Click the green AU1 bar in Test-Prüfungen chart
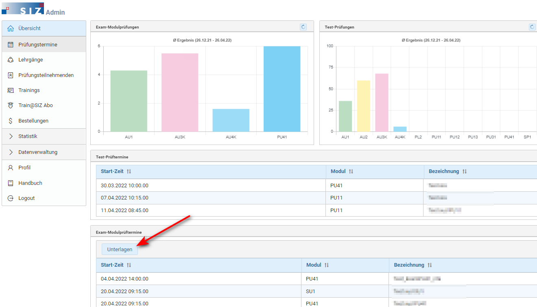537x307 pixels. pos(345,116)
